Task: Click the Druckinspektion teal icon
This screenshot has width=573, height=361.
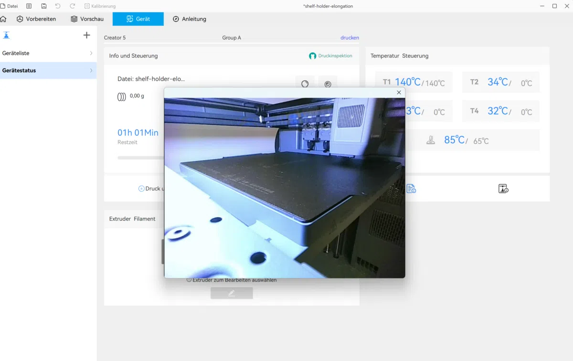Action: pyautogui.click(x=312, y=56)
